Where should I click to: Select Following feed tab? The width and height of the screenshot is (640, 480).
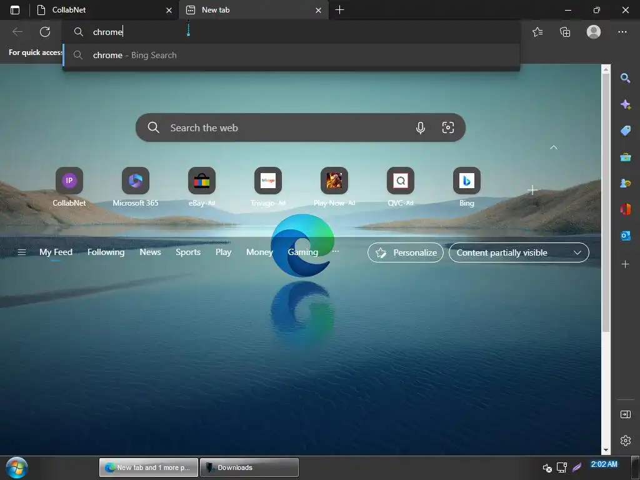coord(106,252)
